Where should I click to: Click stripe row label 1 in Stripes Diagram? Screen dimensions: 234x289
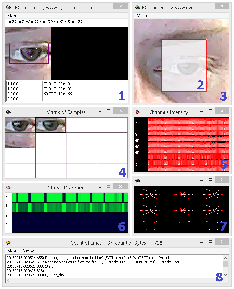[x=6, y=205]
